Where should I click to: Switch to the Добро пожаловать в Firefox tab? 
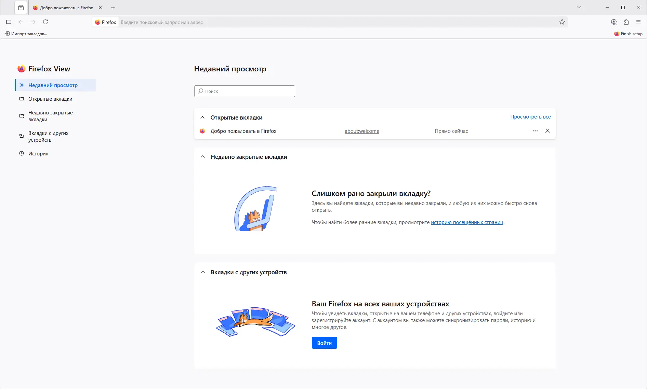[65, 8]
